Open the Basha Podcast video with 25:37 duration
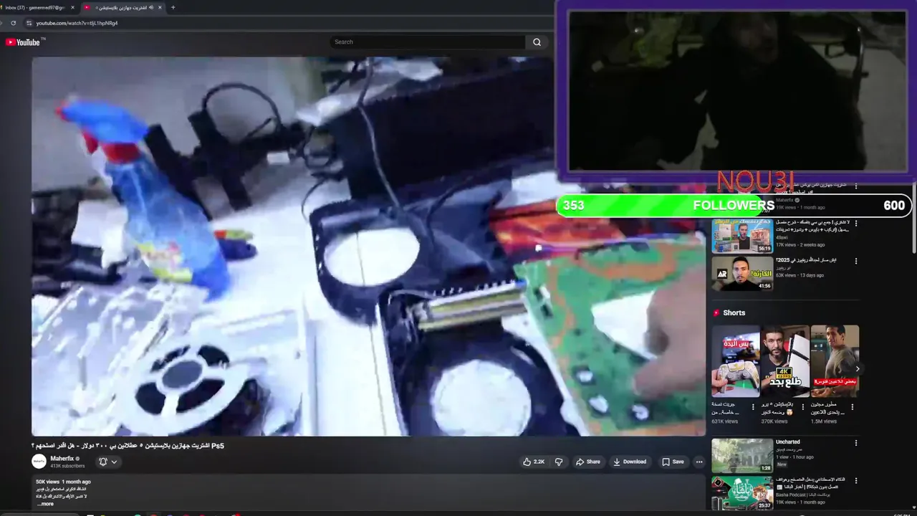Screen dimensions: 917x516 (742, 493)
